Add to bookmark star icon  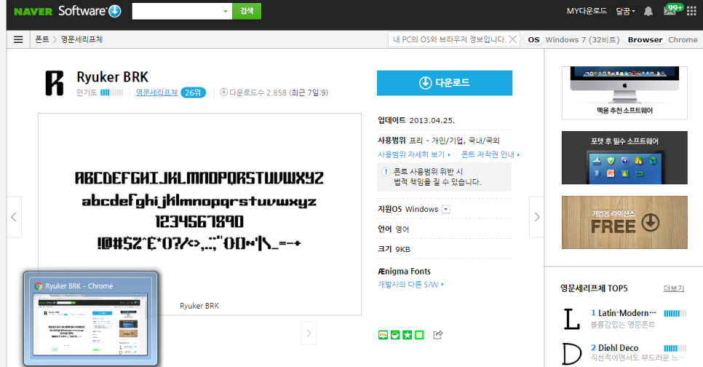407,335
